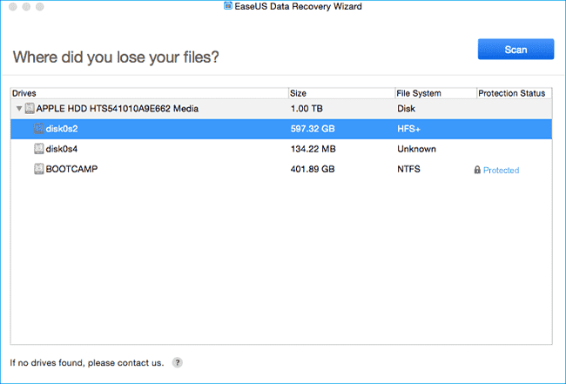Click the disk0s2 partition icon
This screenshot has width=566, height=384.
coord(39,128)
